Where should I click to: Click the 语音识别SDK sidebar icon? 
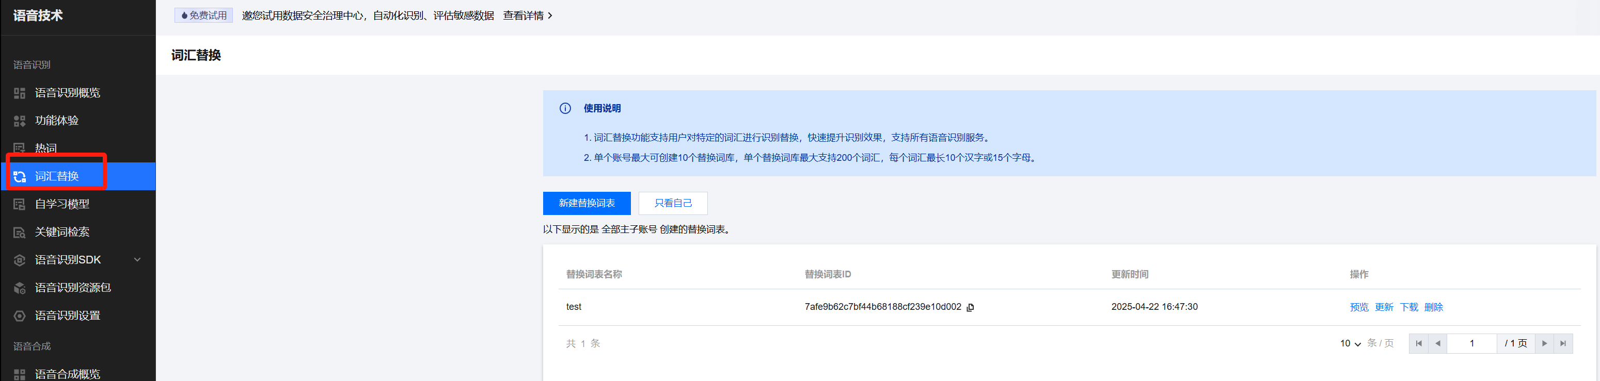(x=20, y=260)
